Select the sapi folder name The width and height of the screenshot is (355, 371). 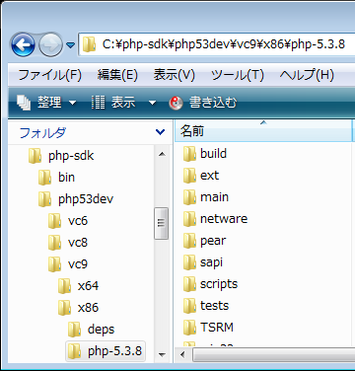[x=212, y=262]
